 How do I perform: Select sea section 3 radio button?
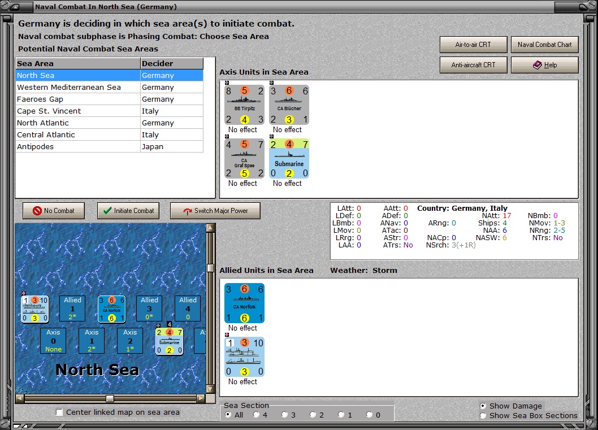(284, 415)
